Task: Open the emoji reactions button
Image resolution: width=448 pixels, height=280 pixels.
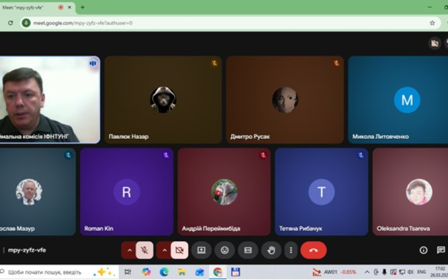Action: (x=225, y=250)
